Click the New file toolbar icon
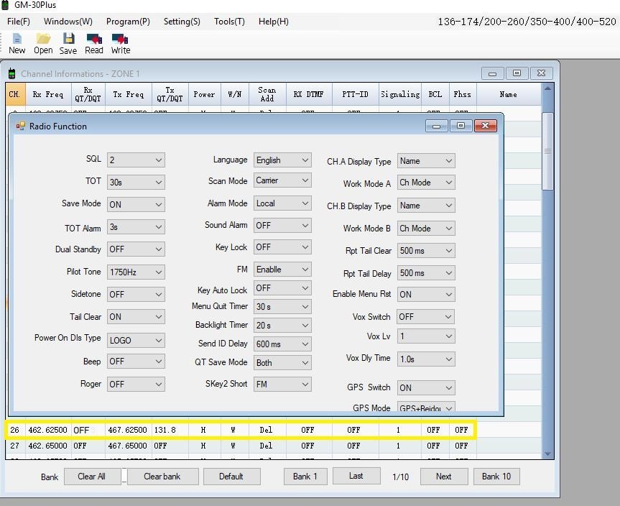Image resolution: width=620 pixels, height=506 pixels. pyautogui.click(x=17, y=39)
